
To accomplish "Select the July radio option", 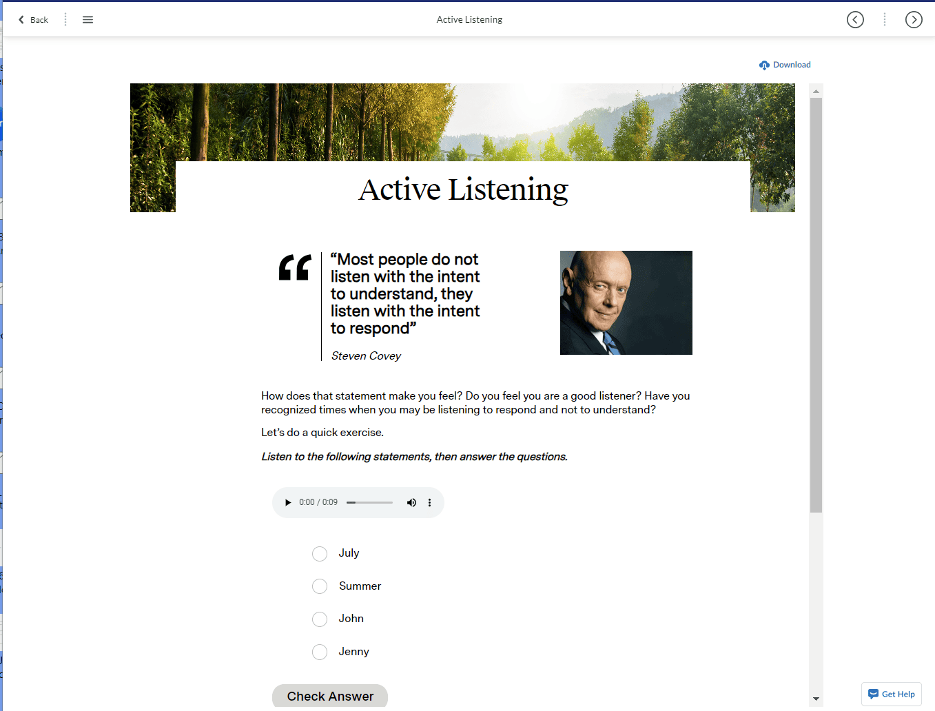I will coord(320,553).
